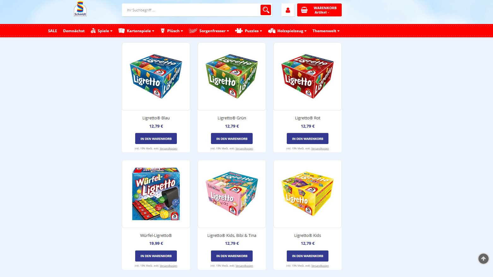This screenshot has width=493, height=277.
Task: Click the scroll-to-top arrow icon
Action: pyautogui.click(x=483, y=259)
